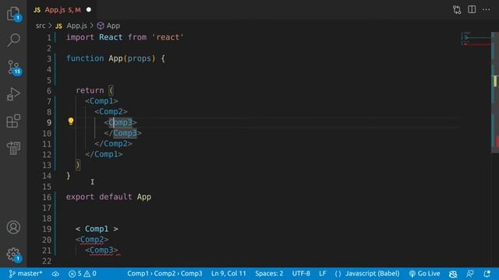Open the Explorer view in activity bar

pyautogui.click(x=13, y=13)
